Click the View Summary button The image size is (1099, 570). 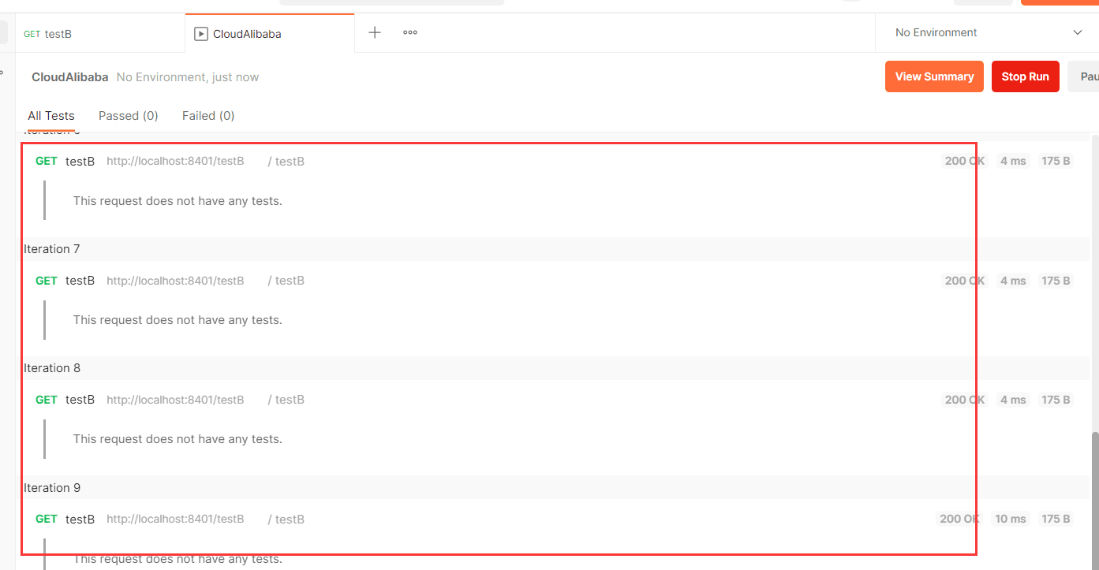pos(934,76)
